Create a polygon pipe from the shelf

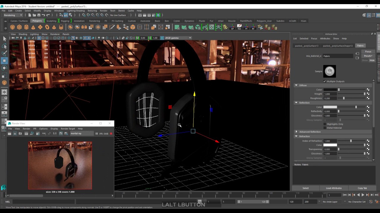pos(61,27)
